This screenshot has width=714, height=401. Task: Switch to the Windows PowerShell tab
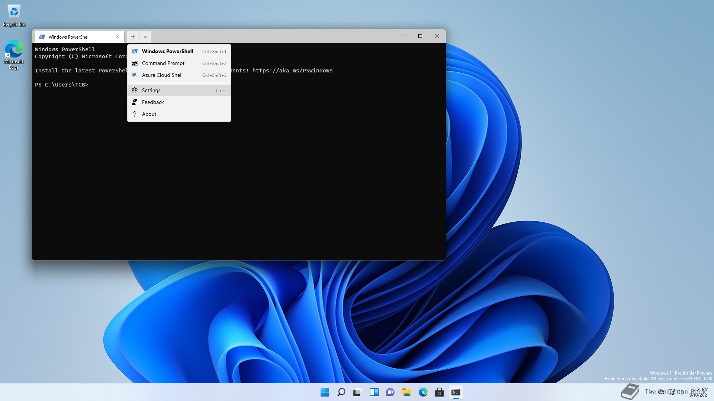[x=79, y=37]
